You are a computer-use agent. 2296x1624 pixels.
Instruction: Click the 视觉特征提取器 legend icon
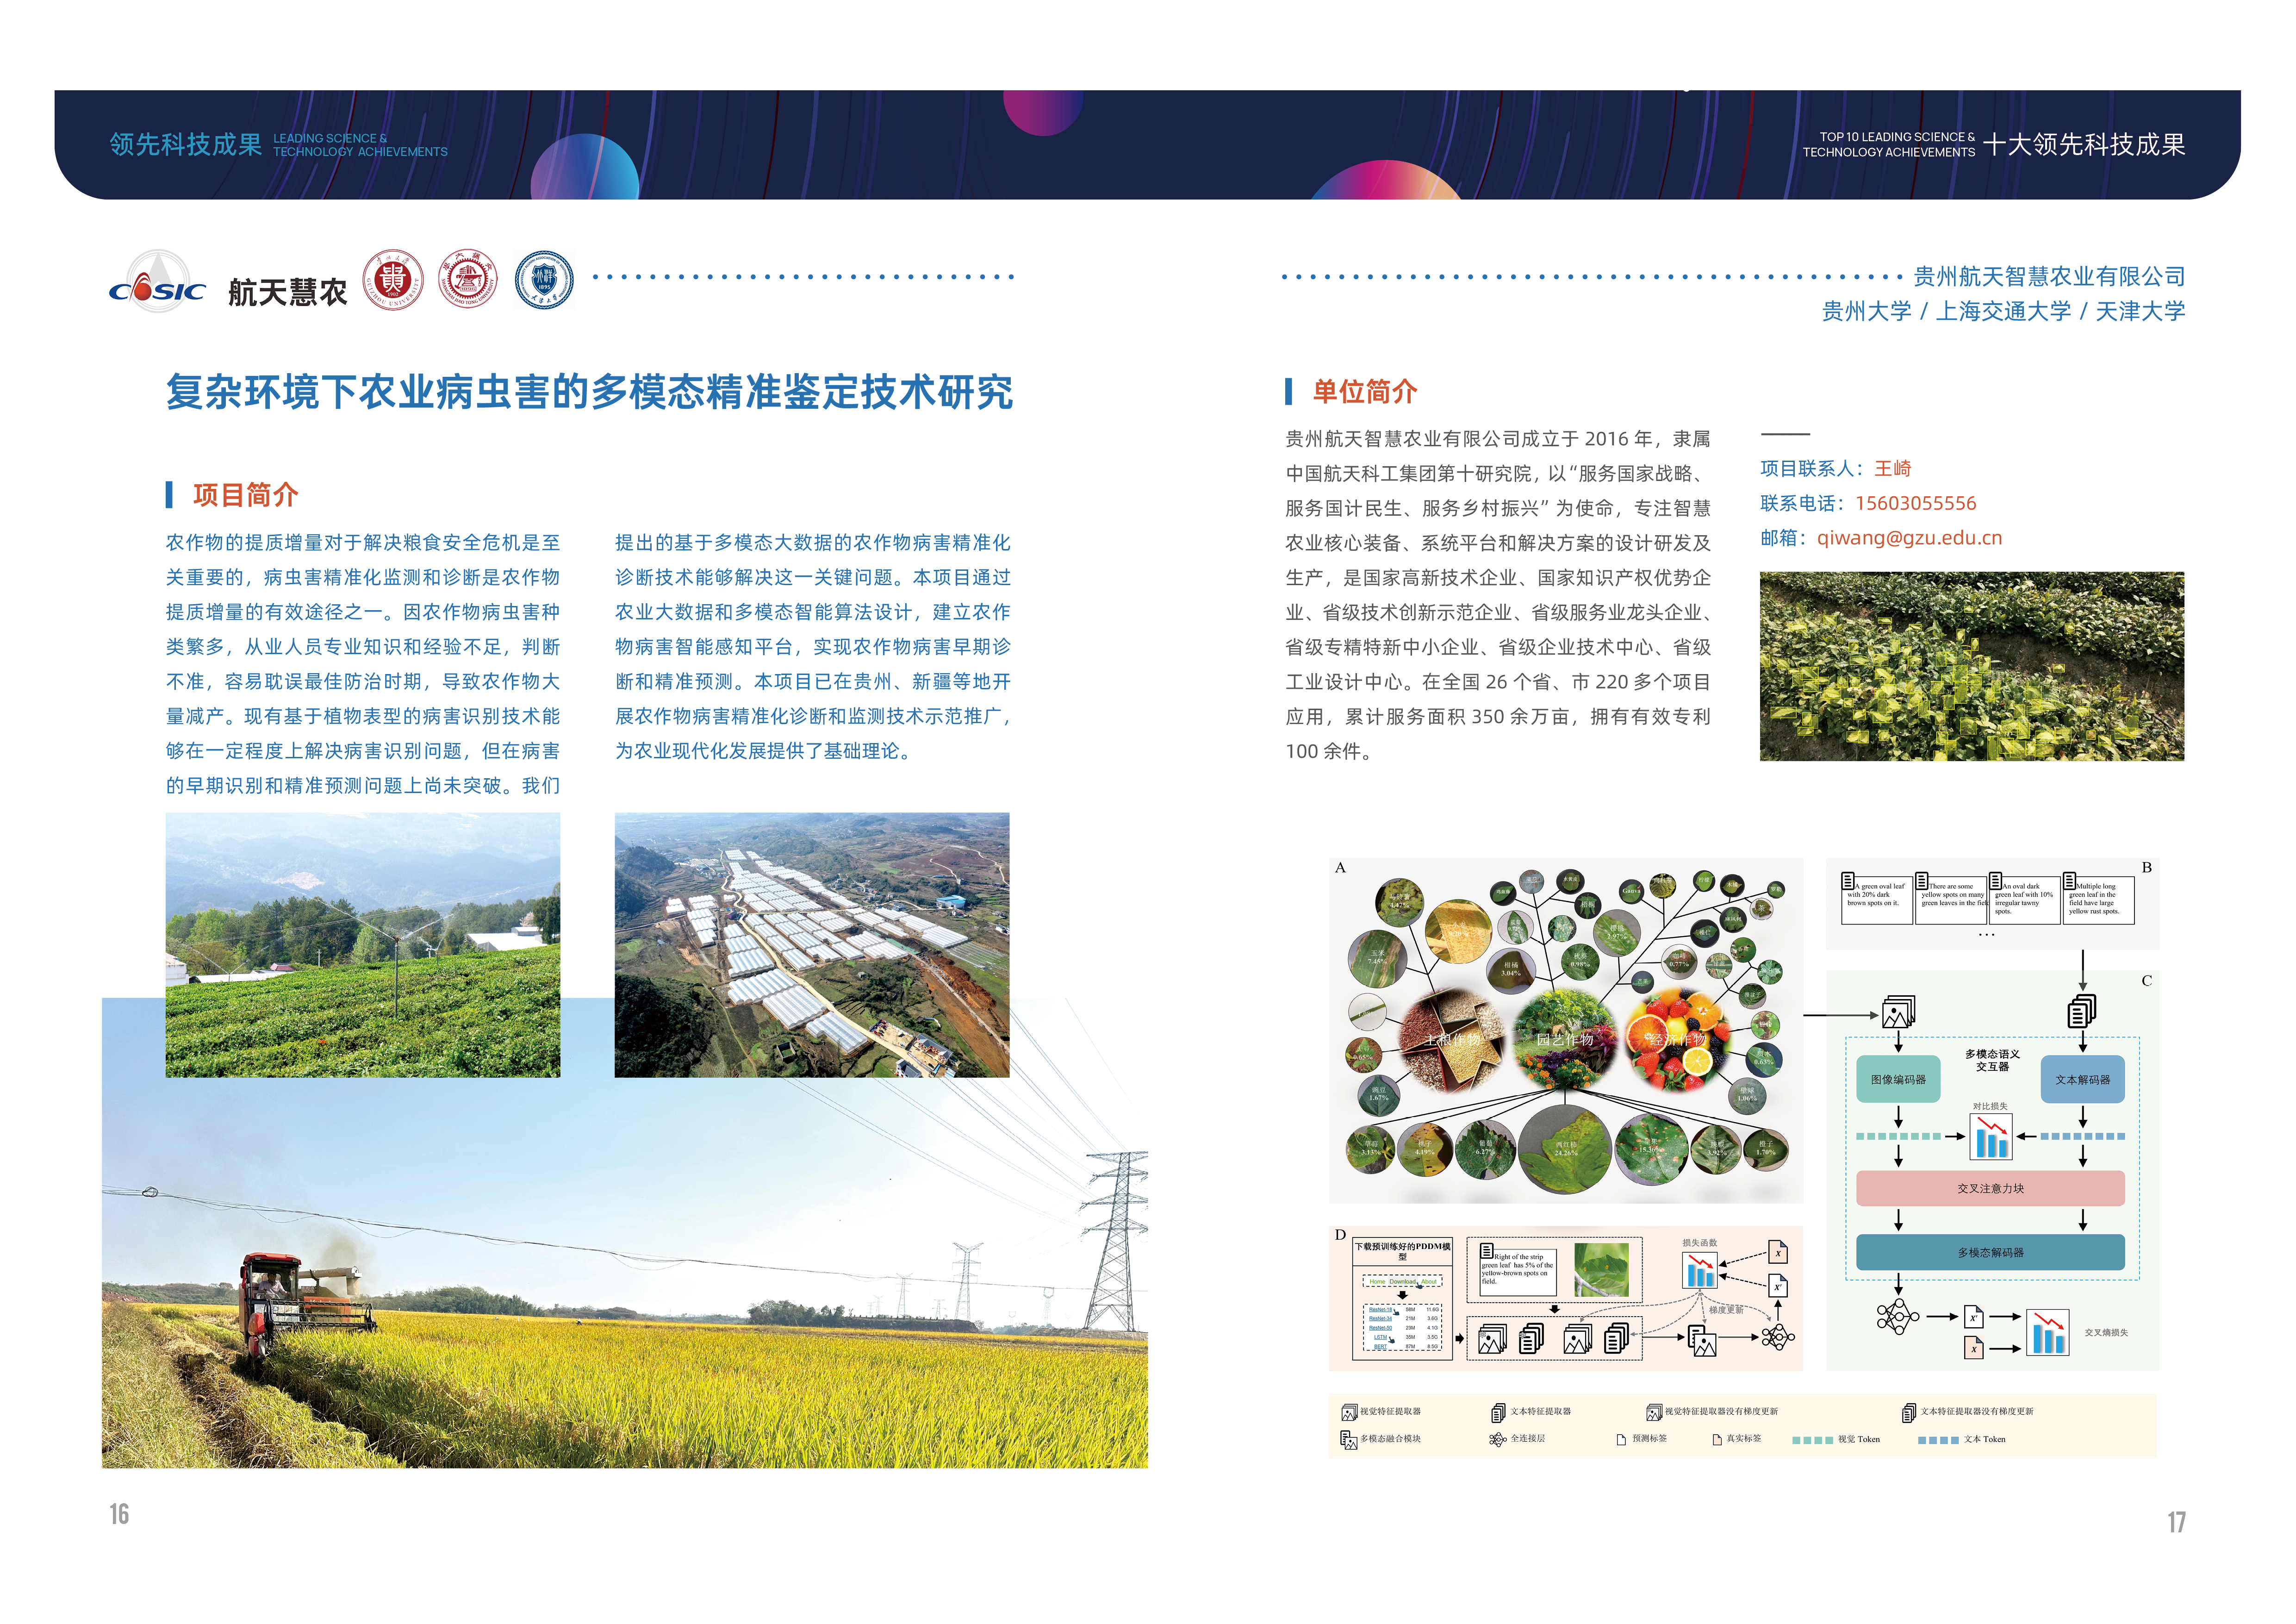pos(1349,1412)
